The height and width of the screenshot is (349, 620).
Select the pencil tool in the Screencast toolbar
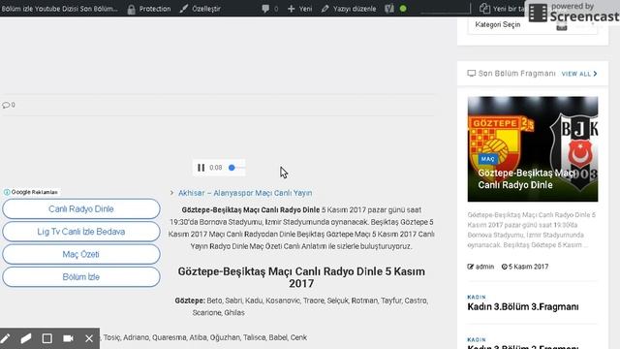(x=5, y=338)
